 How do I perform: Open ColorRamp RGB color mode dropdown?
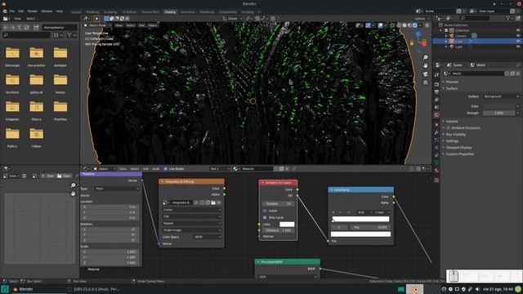coord(364,212)
